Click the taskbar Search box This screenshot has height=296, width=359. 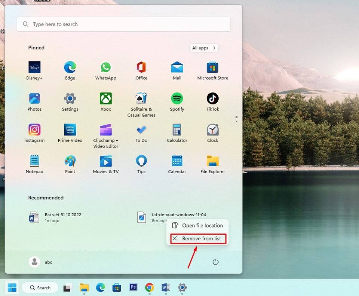pos(40,287)
